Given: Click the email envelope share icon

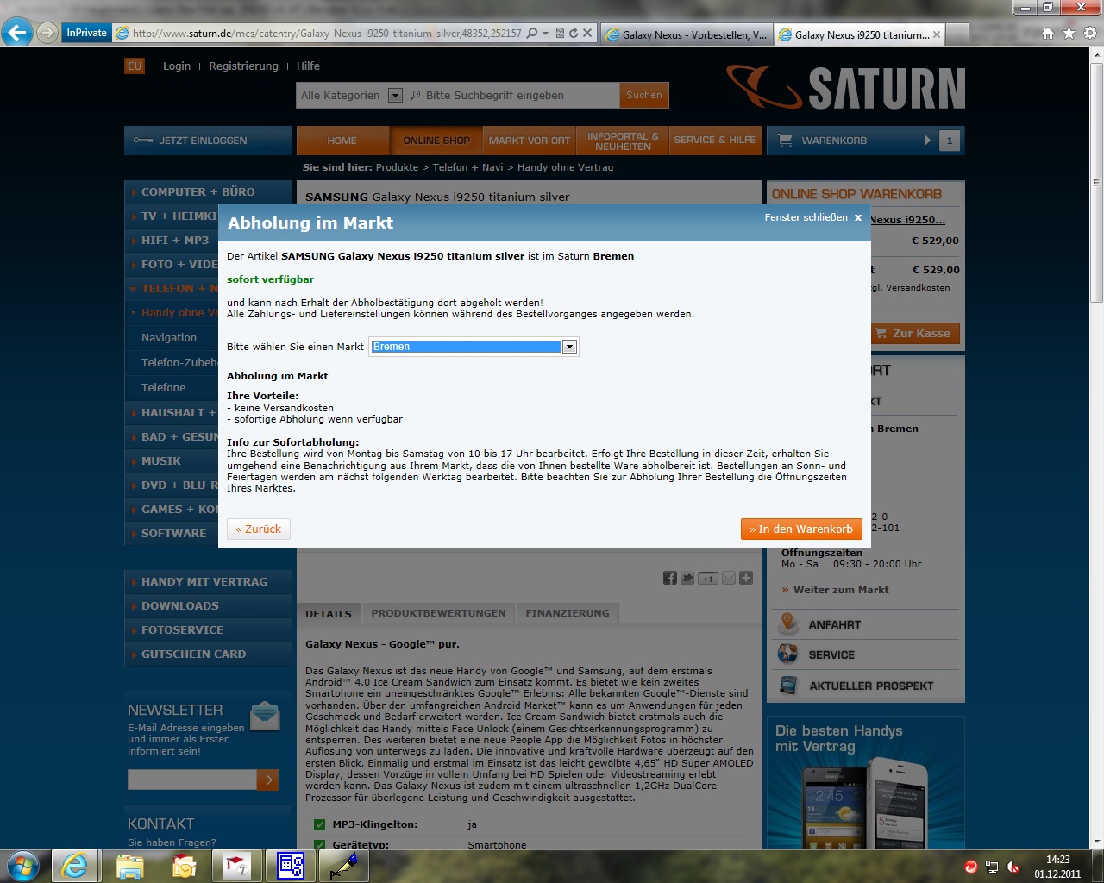Looking at the screenshot, I should pos(729,578).
